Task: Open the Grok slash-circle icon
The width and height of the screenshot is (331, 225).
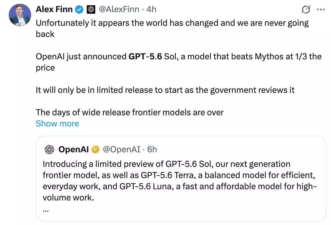Action: [306, 10]
